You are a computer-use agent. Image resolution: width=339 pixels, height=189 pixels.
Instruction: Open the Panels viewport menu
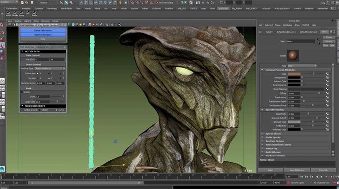coord(55,21)
